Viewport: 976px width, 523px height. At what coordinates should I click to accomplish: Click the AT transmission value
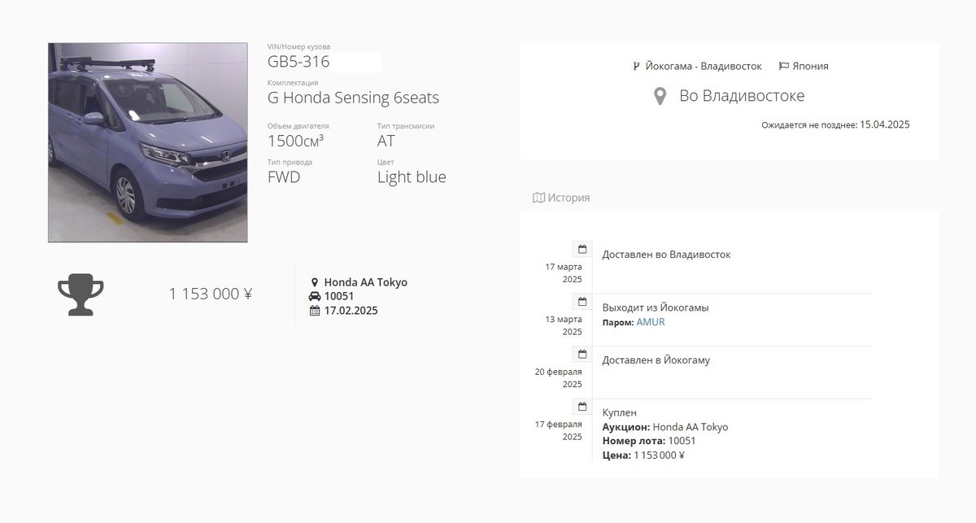click(386, 141)
